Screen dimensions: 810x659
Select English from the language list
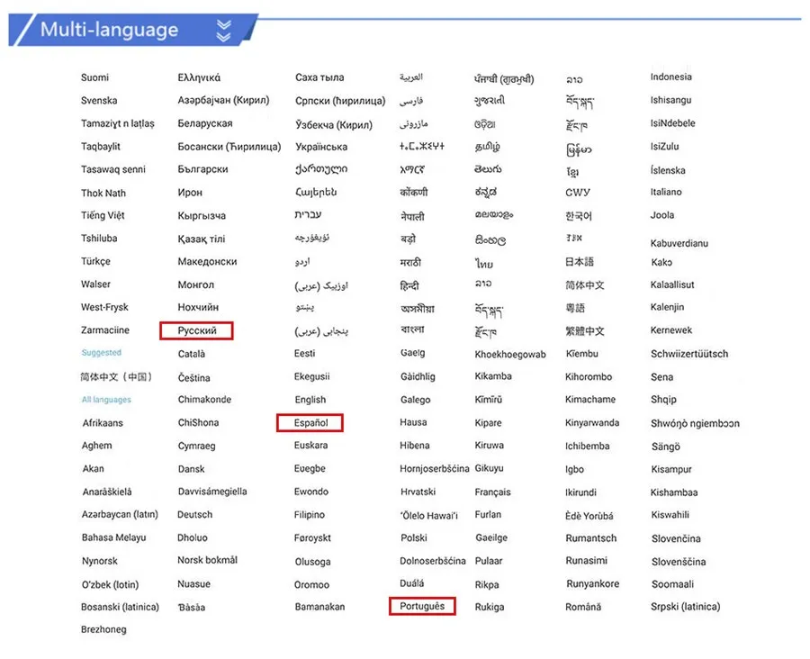pos(310,399)
